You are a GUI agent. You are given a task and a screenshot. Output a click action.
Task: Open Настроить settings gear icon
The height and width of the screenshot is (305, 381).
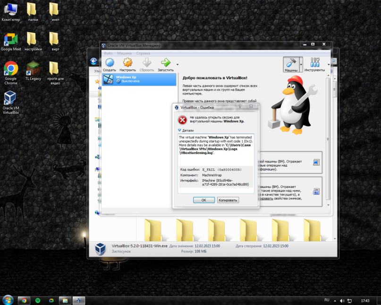127,65
